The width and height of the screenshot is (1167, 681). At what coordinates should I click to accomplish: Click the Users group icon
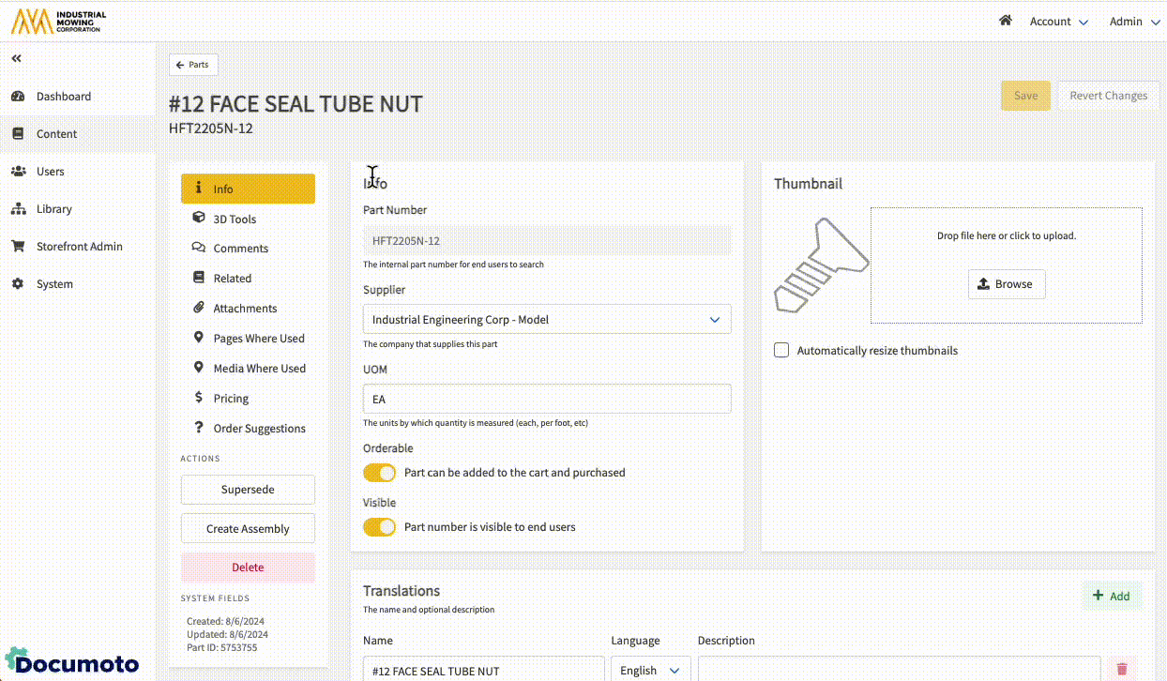pos(18,172)
